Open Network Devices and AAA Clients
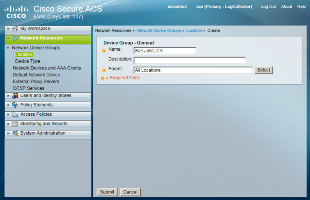This screenshot has width=310, height=200. (47, 68)
